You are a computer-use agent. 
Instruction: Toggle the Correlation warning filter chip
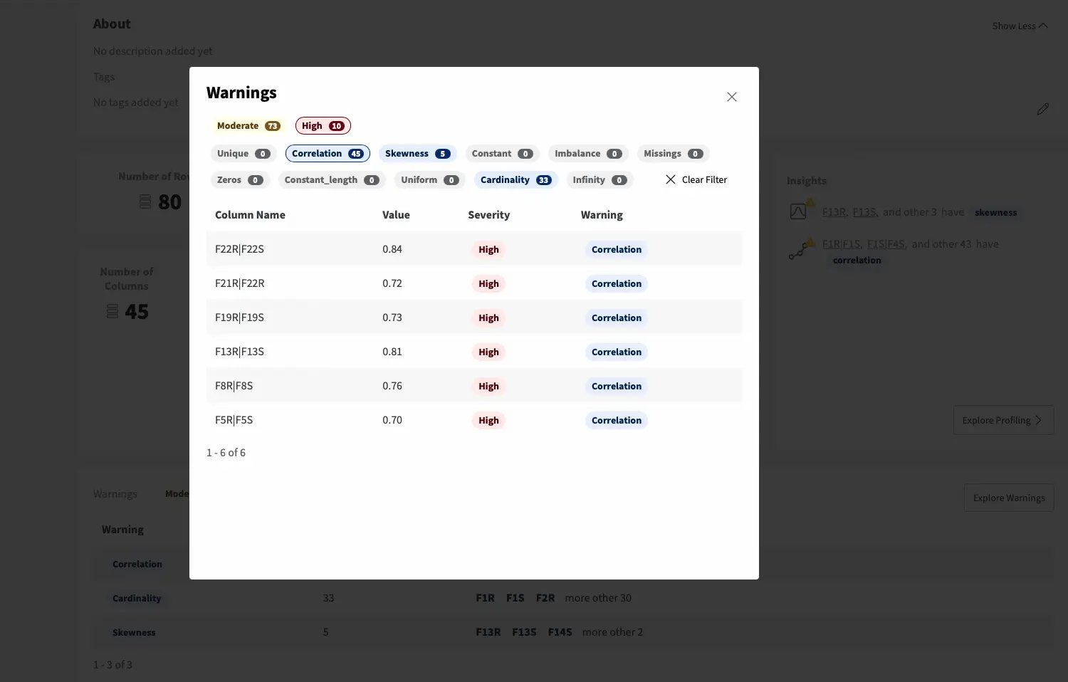point(328,154)
